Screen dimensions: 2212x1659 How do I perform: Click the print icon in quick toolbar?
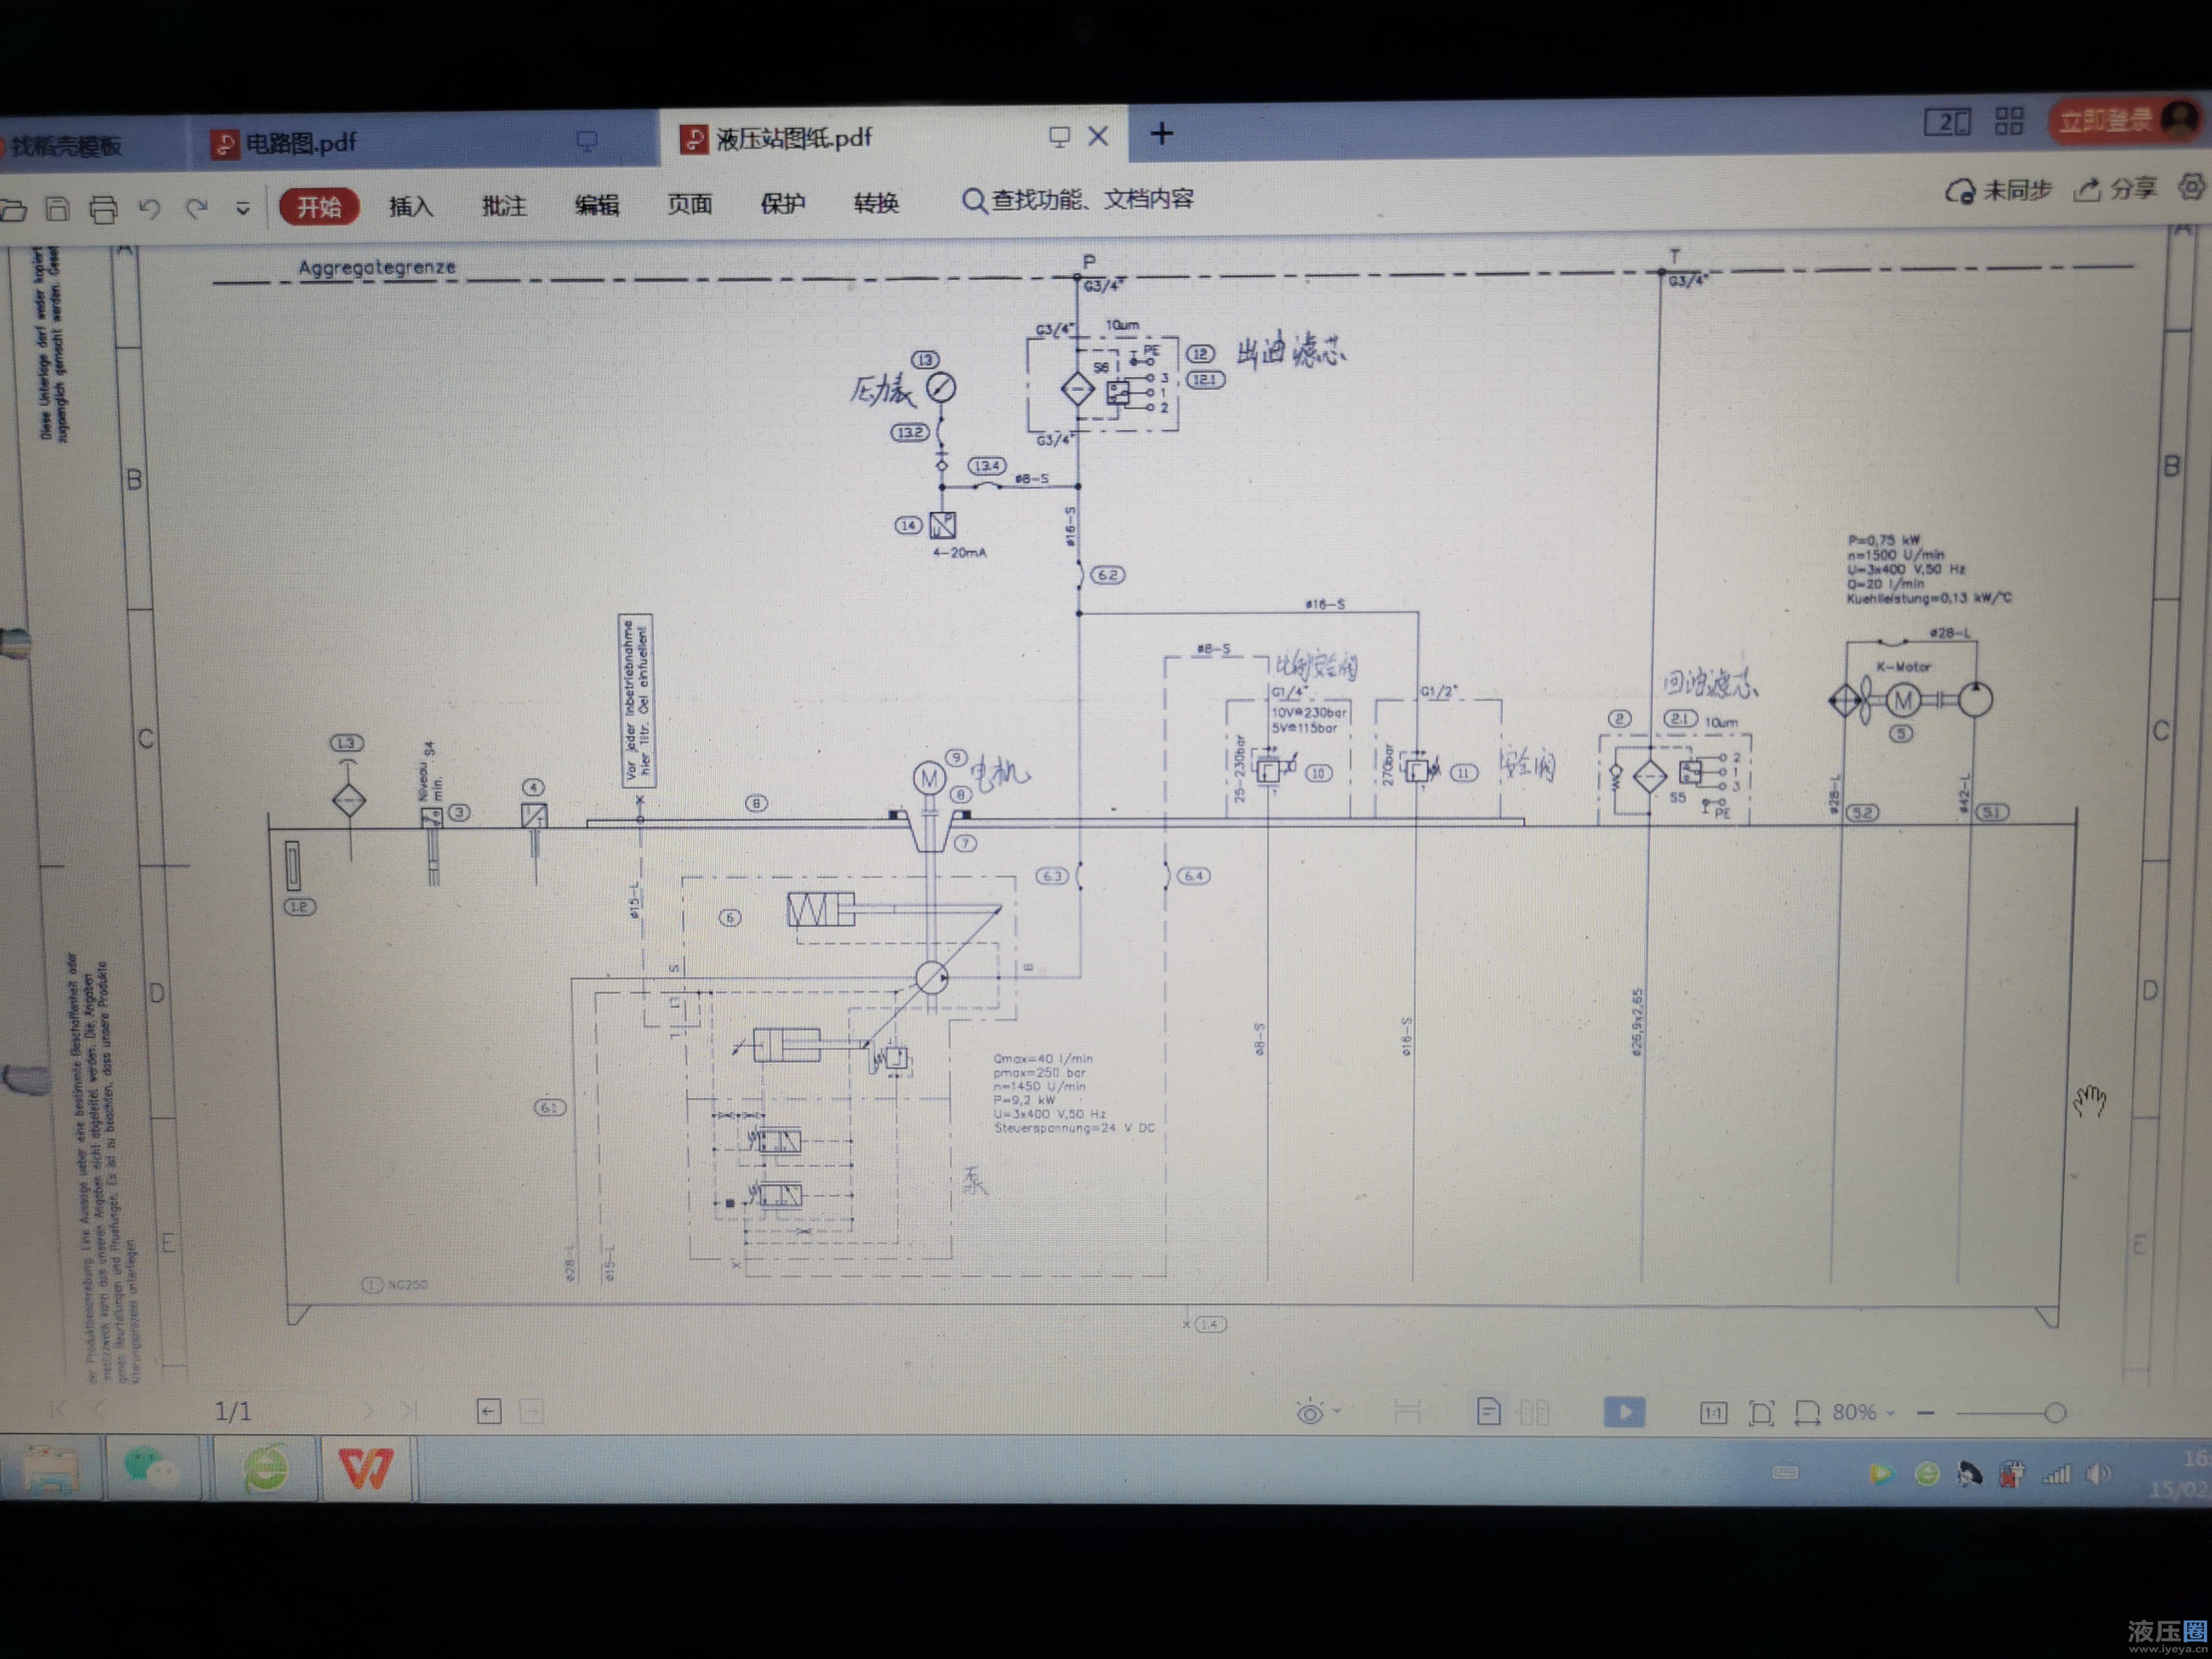(103, 209)
